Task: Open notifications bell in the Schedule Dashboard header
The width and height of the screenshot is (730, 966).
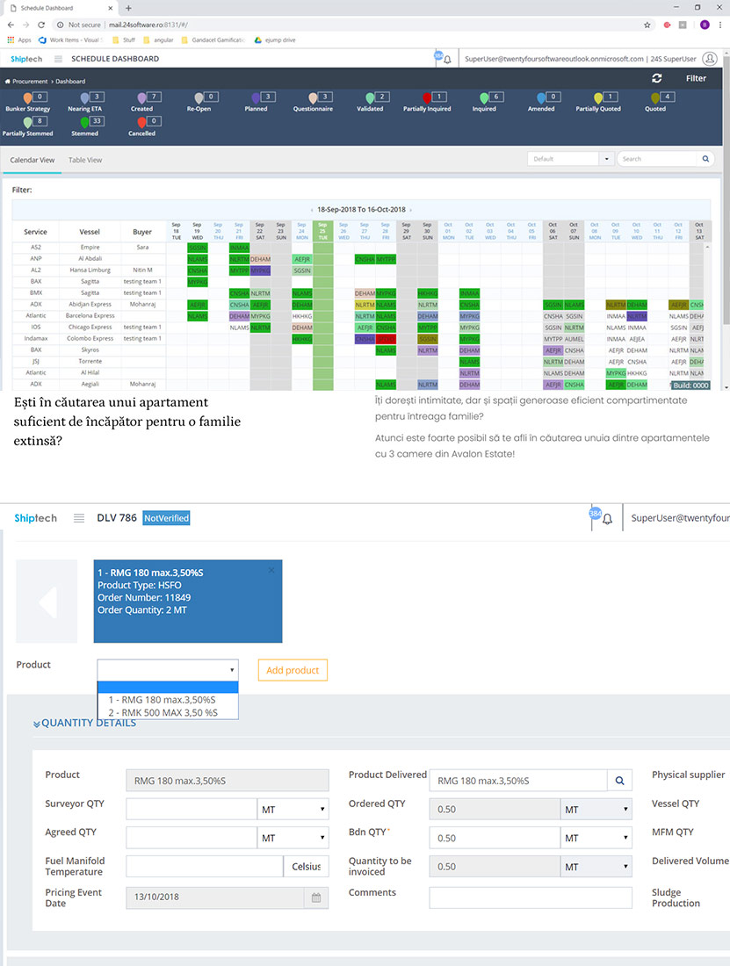Action: pyautogui.click(x=447, y=59)
